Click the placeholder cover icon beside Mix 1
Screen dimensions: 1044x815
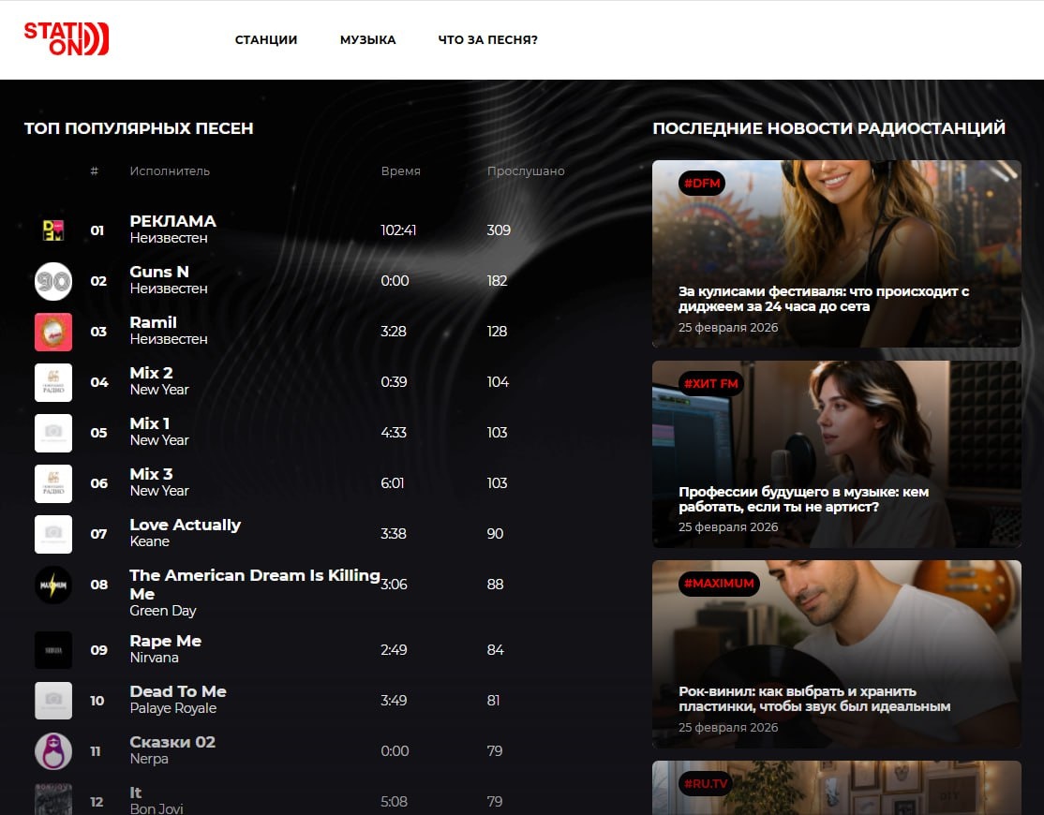53,433
